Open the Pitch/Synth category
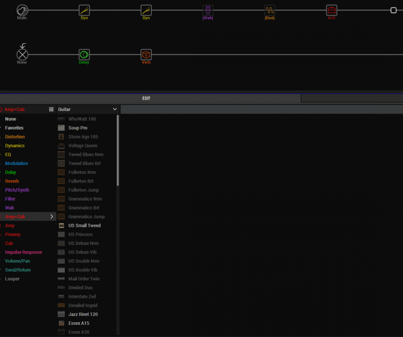The width and height of the screenshot is (403, 337). [x=17, y=190]
